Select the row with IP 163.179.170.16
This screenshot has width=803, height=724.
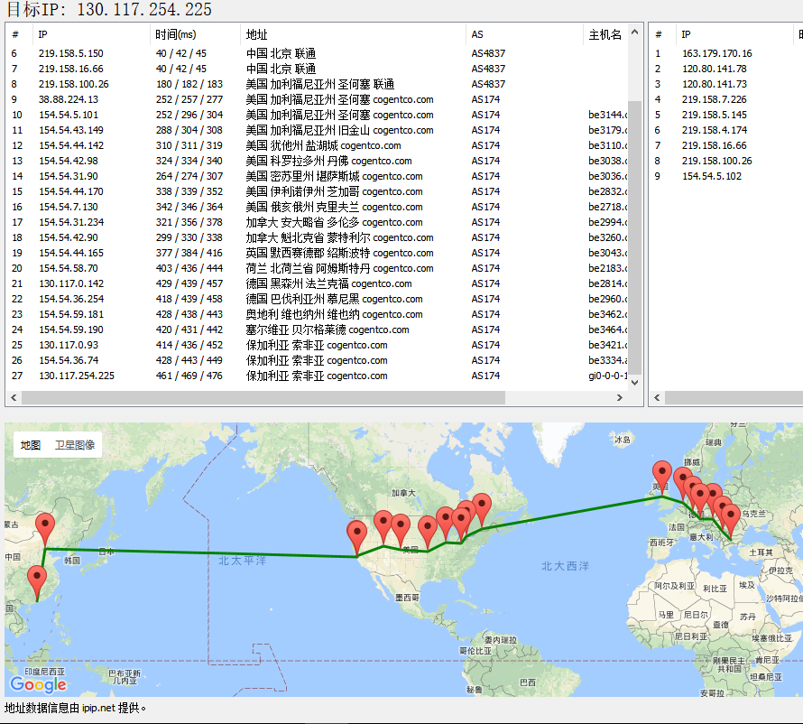[x=716, y=53]
